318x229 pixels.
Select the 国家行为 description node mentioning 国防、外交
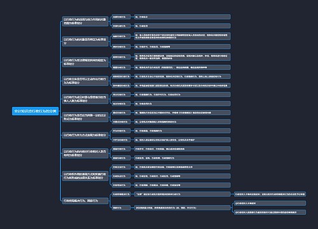click(183, 208)
